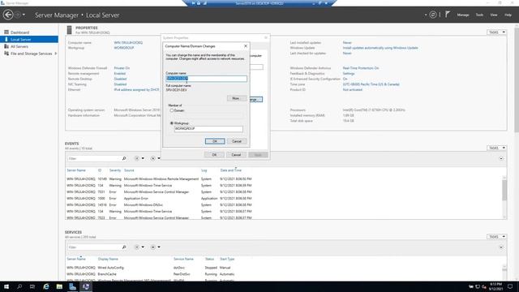Click the main page vertical scrollbar
Image resolution: width=519 pixels, height=292 pixels.
517,79
